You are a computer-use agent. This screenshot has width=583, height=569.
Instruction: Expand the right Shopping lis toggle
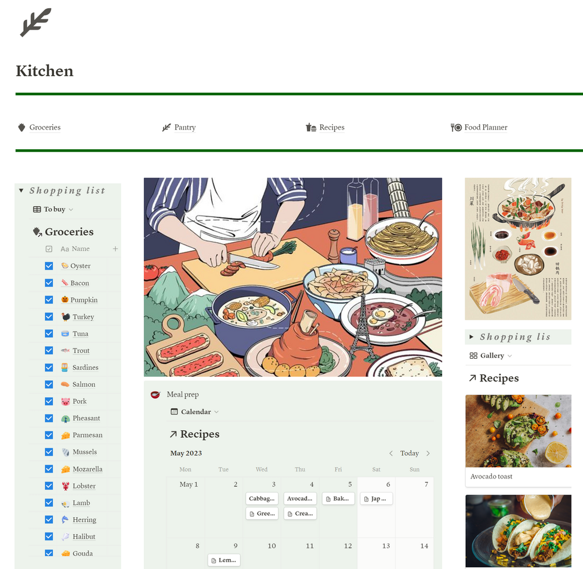pos(472,337)
